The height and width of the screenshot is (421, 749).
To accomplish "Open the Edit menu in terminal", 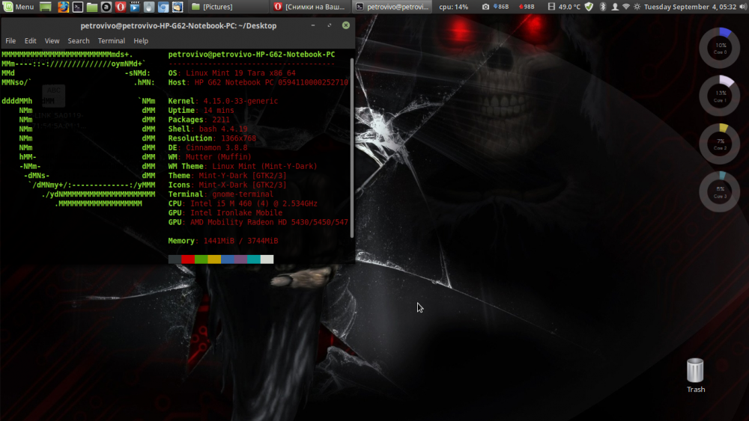I will [30, 41].
